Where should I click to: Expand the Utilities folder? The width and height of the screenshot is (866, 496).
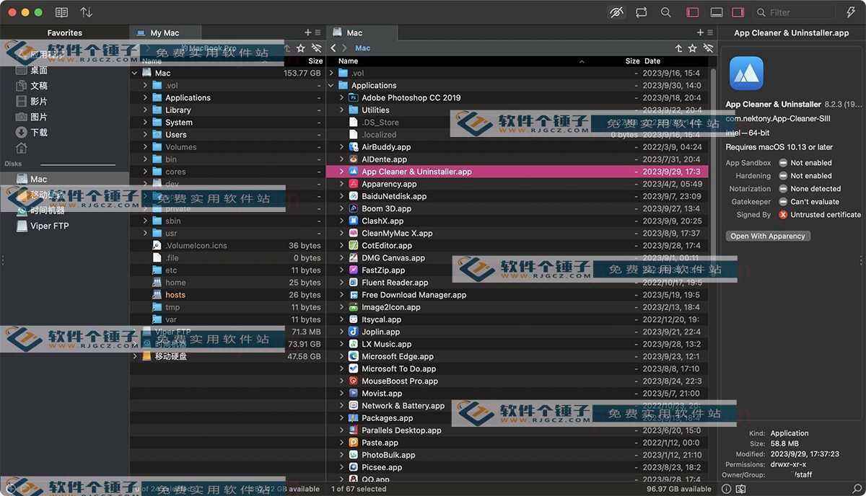tap(342, 110)
